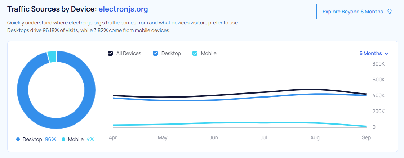Select the Apr label on the x-axis
The width and height of the screenshot is (404, 158).
[x=113, y=137]
